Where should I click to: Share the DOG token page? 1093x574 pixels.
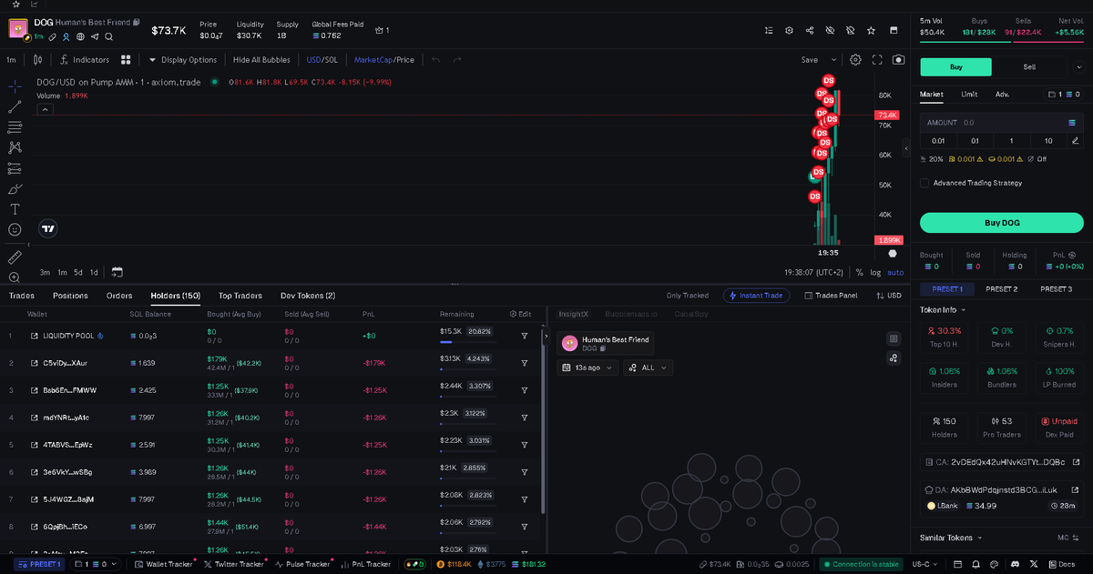pyautogui.click(x=810, y=30)
